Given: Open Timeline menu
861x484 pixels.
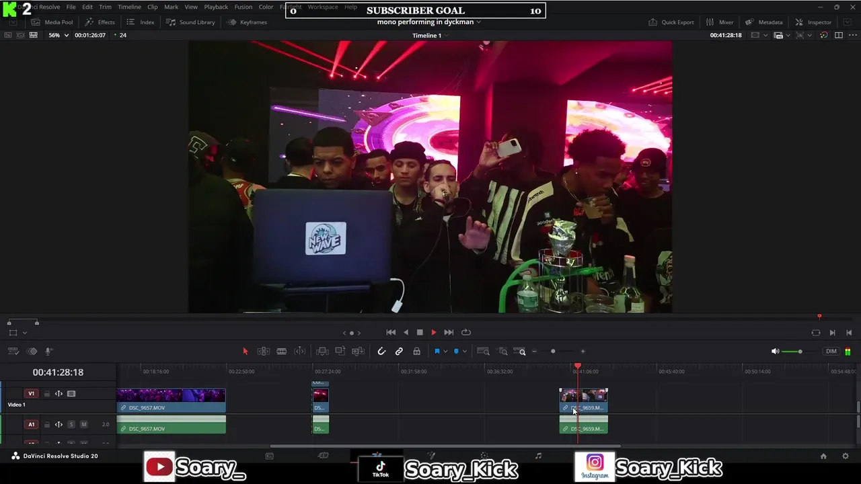Looking at the screenshot, I should [x=129, y=7].
